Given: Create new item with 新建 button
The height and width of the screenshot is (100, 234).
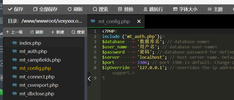Looking at the screenshot, I should pos(58,32).
